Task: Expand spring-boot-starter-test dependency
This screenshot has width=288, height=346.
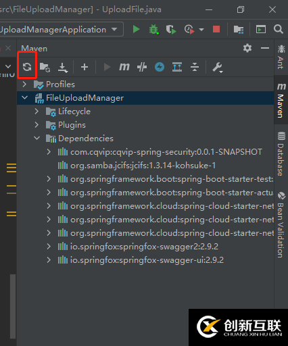Action: 49,179
